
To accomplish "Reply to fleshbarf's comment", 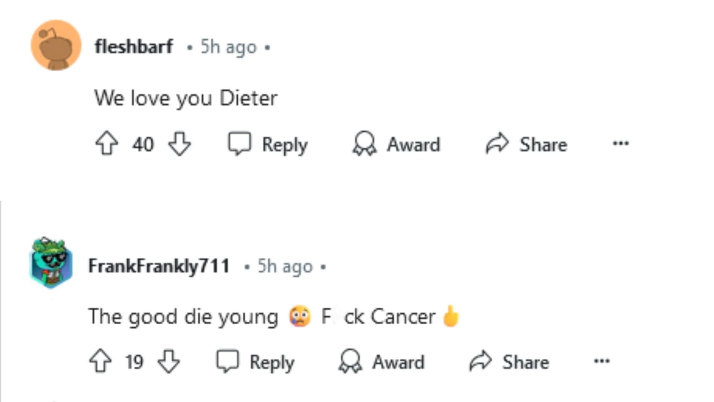I will tap(268, 144).
